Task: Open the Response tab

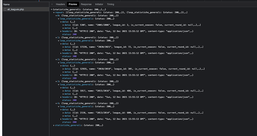Action: (x=86, y=4)
